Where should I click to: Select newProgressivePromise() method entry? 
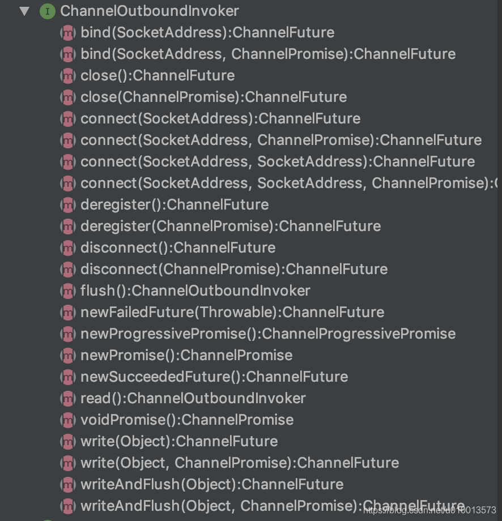(x=268, y=334)
